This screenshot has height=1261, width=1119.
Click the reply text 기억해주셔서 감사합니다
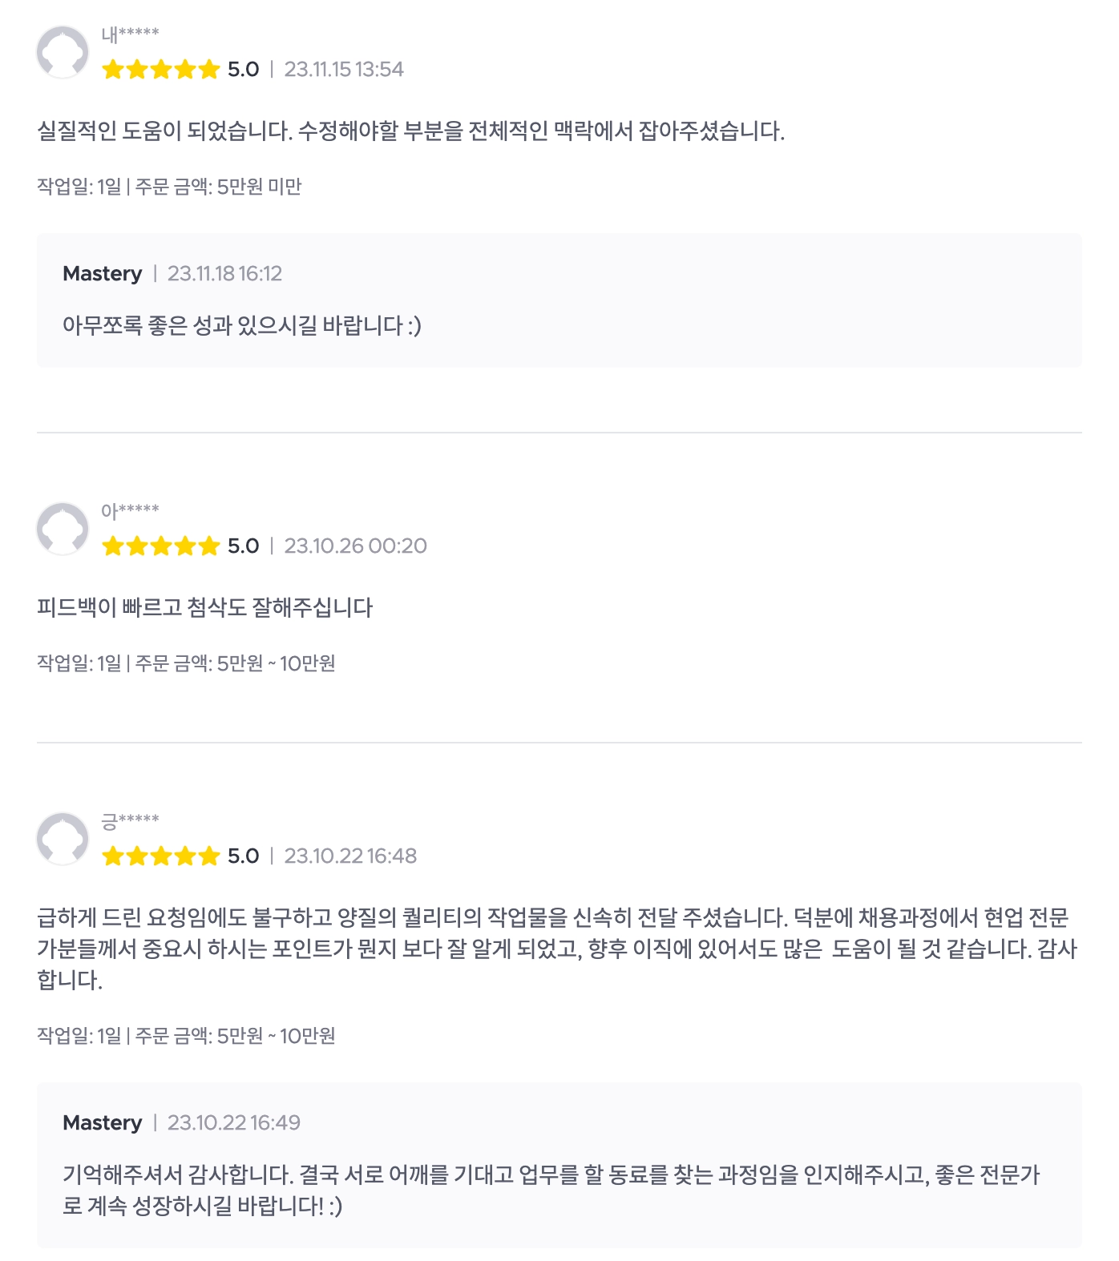click(x=551, y=1190)
